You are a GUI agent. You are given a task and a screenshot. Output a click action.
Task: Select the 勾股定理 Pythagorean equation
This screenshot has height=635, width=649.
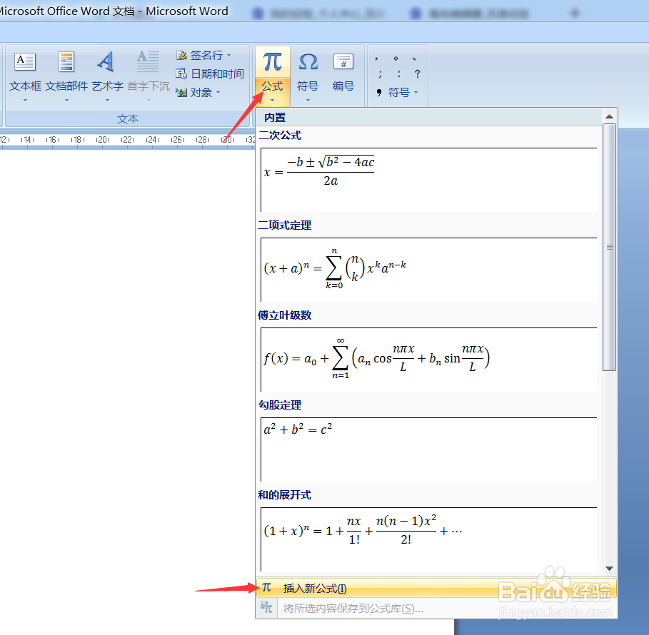pos(428,449)
